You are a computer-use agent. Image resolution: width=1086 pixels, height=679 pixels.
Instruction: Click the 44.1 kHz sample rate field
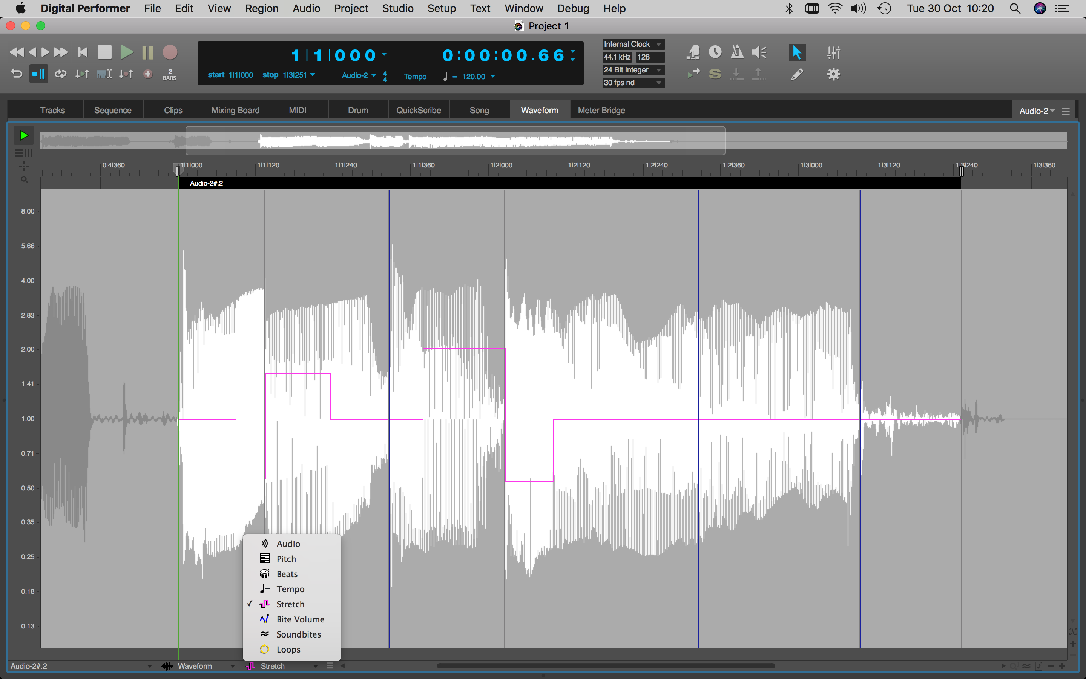point(618,57)
